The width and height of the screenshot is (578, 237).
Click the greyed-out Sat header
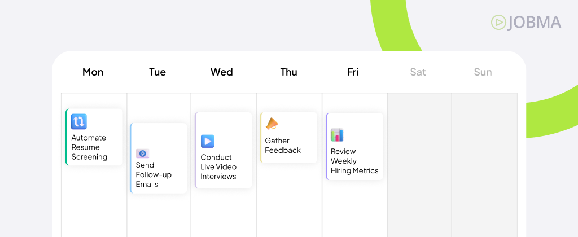[418, 72]
